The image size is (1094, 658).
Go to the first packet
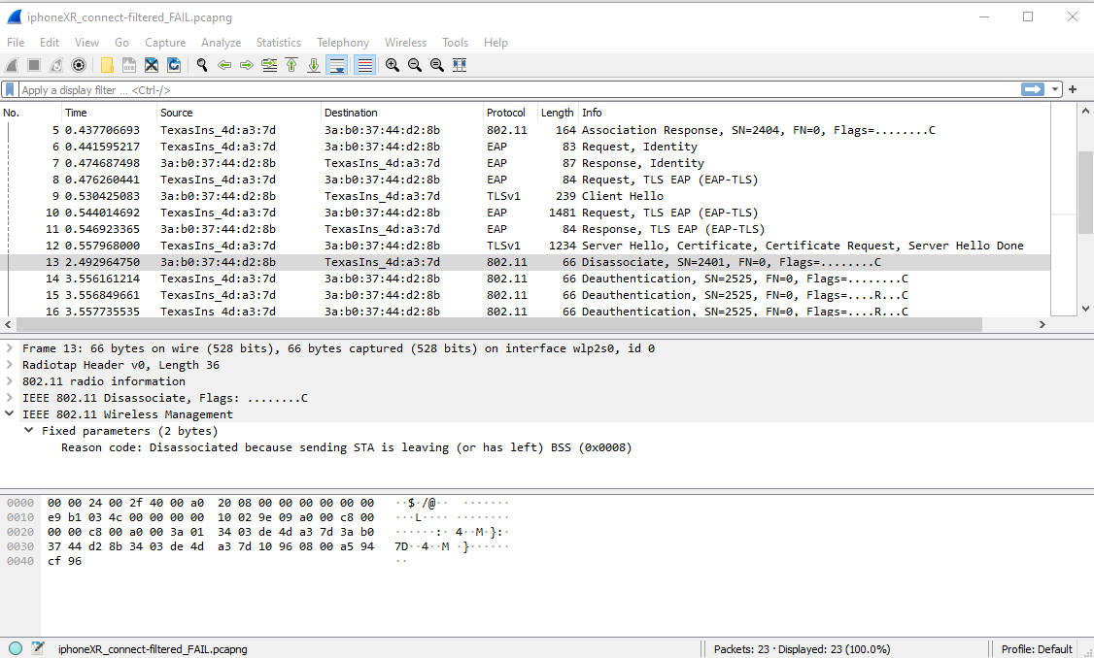pos(291,65)
